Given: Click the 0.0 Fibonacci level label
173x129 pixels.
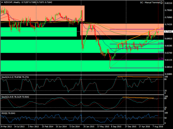Looking at the screenshot, I should point(162,28).
